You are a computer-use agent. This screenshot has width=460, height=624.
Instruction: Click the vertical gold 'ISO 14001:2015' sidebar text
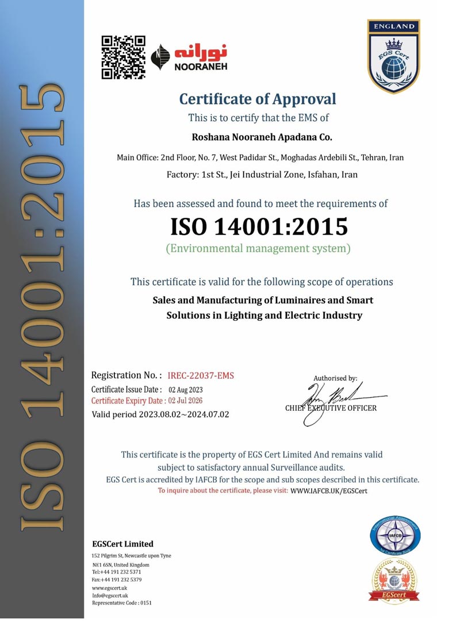(x=42, y=308)
